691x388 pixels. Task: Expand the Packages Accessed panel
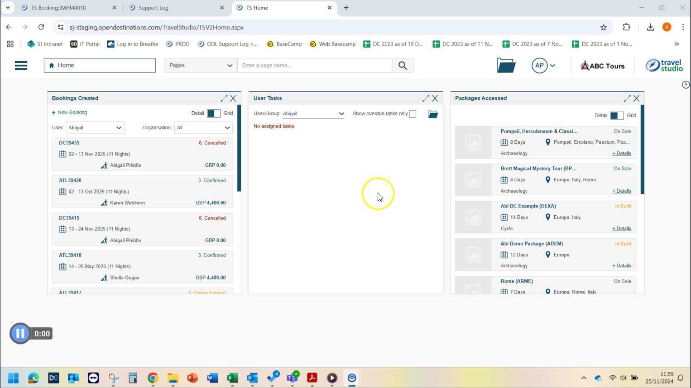pos(627,98)
